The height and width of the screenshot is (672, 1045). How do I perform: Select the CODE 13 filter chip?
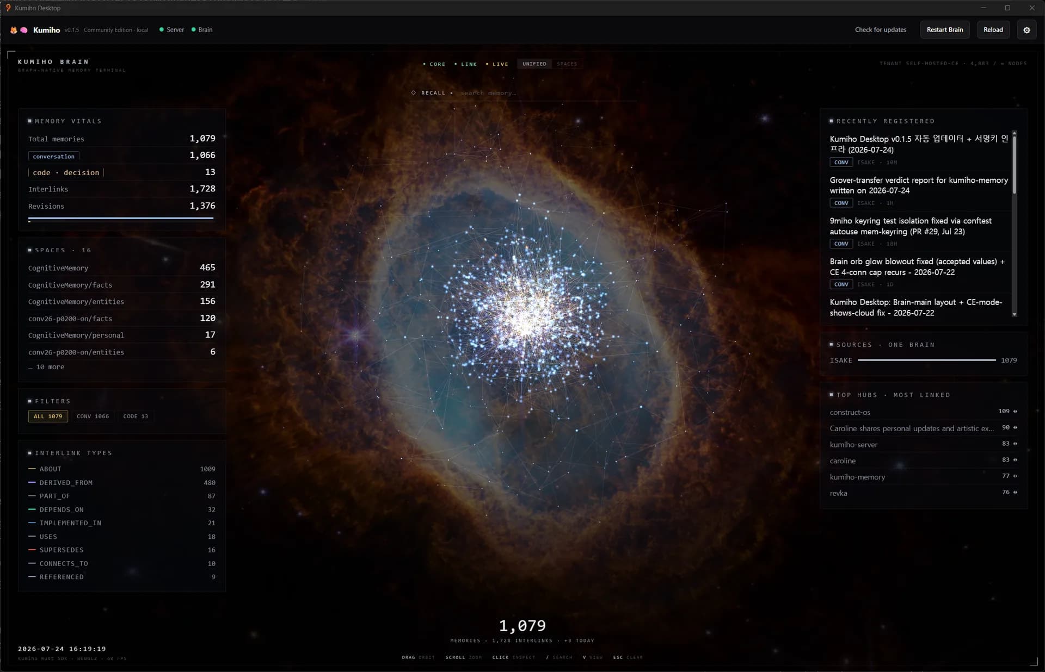coord(136,416)
